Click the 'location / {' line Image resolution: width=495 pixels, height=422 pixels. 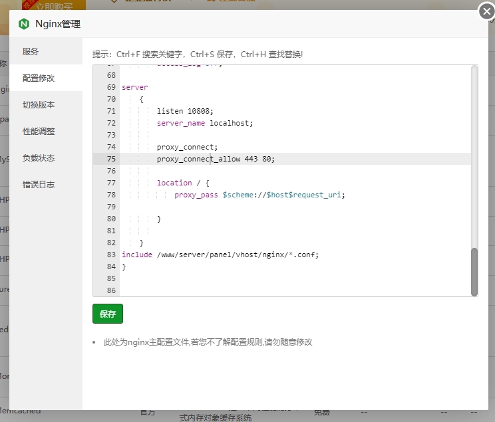point(183,183)
